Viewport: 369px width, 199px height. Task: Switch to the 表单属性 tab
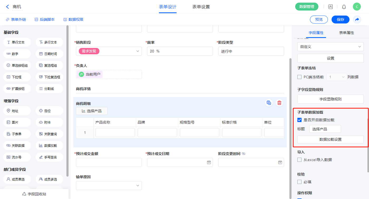(x=346, y=33)
